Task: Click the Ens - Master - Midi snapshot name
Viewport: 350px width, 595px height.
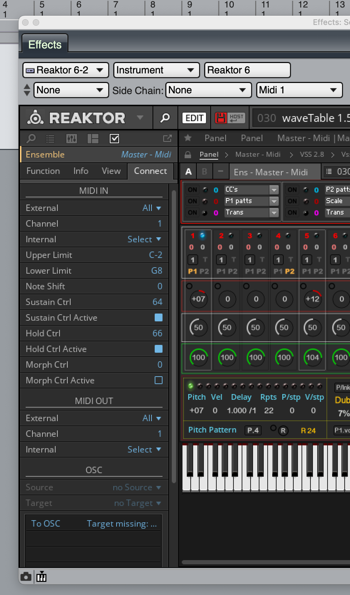Action: point(274,172)
